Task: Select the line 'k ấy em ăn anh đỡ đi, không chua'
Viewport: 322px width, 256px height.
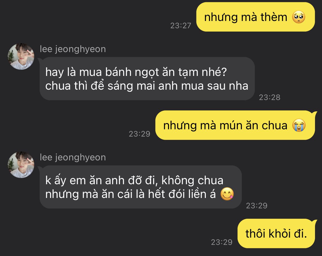Action: tap(134, 181)
